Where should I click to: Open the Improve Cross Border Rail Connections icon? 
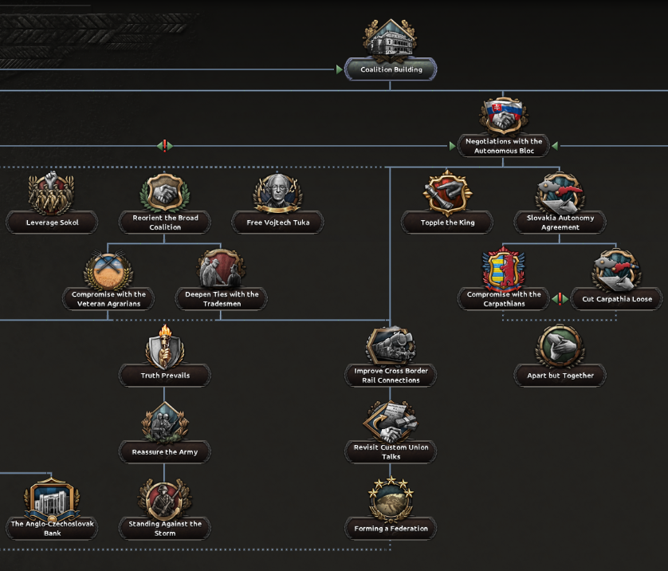pos(391,346)
